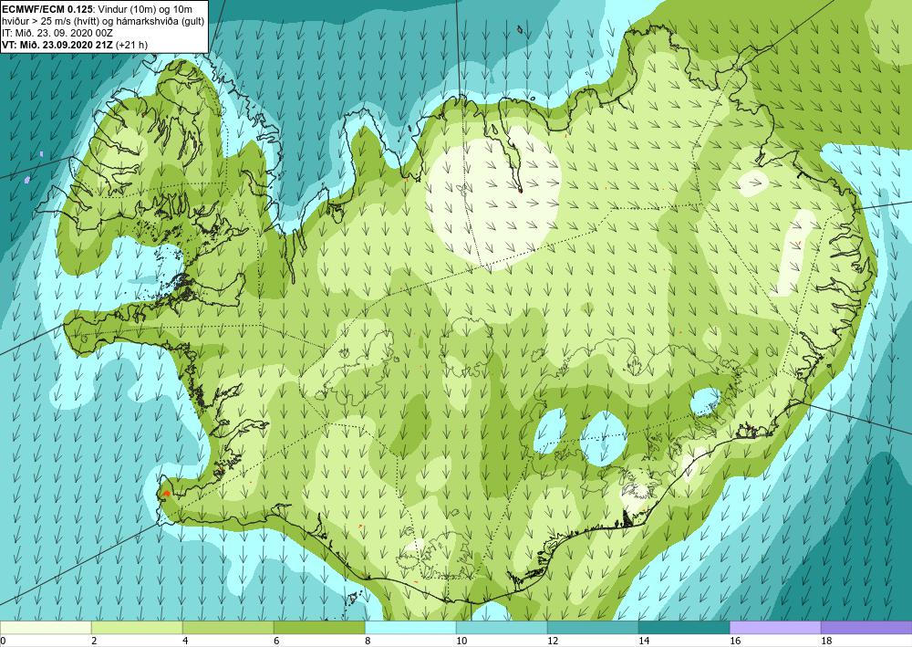Click the small cyan circular patch in the southeast
The image size is (912, 647).
(706, 402)
